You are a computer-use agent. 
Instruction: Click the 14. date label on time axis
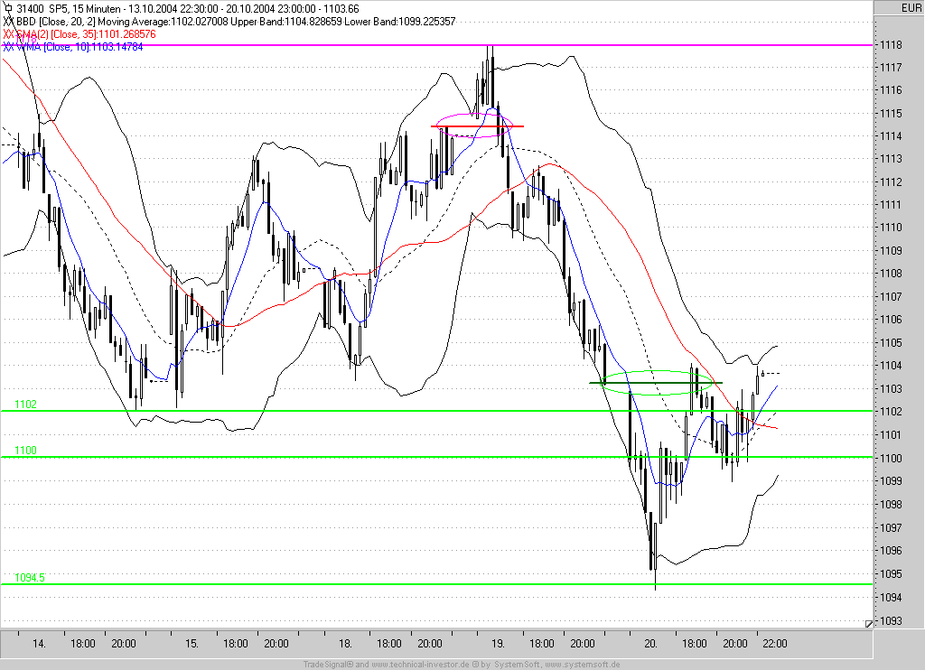[x=39, y=644]
